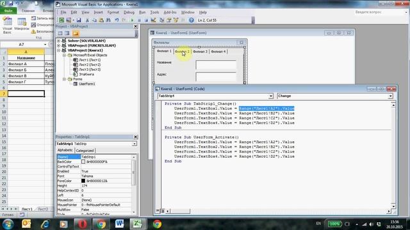Click the View Object icon in the Project panel
The image size is (410, 230).
[67, 33]
